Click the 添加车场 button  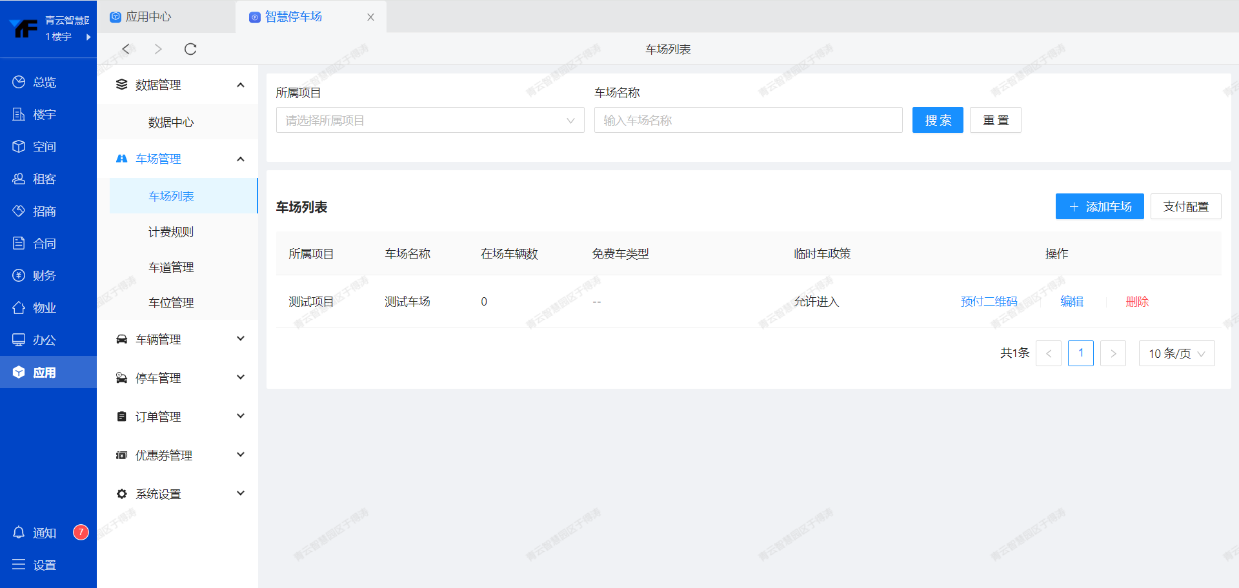(1099, 206)
